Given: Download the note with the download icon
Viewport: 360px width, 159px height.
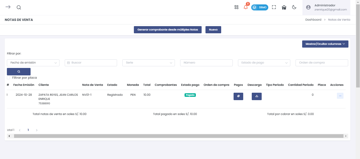Looking at the screenshot, I should coord(256,96).
